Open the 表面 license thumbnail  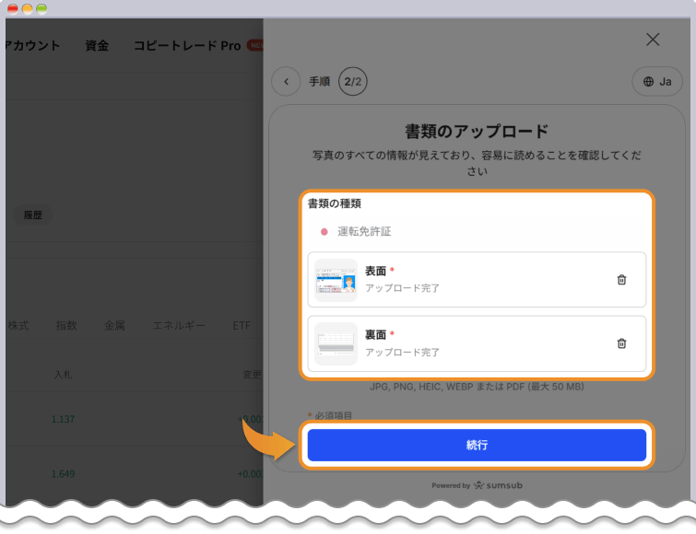pyautogui.click(x=336, y=280)
